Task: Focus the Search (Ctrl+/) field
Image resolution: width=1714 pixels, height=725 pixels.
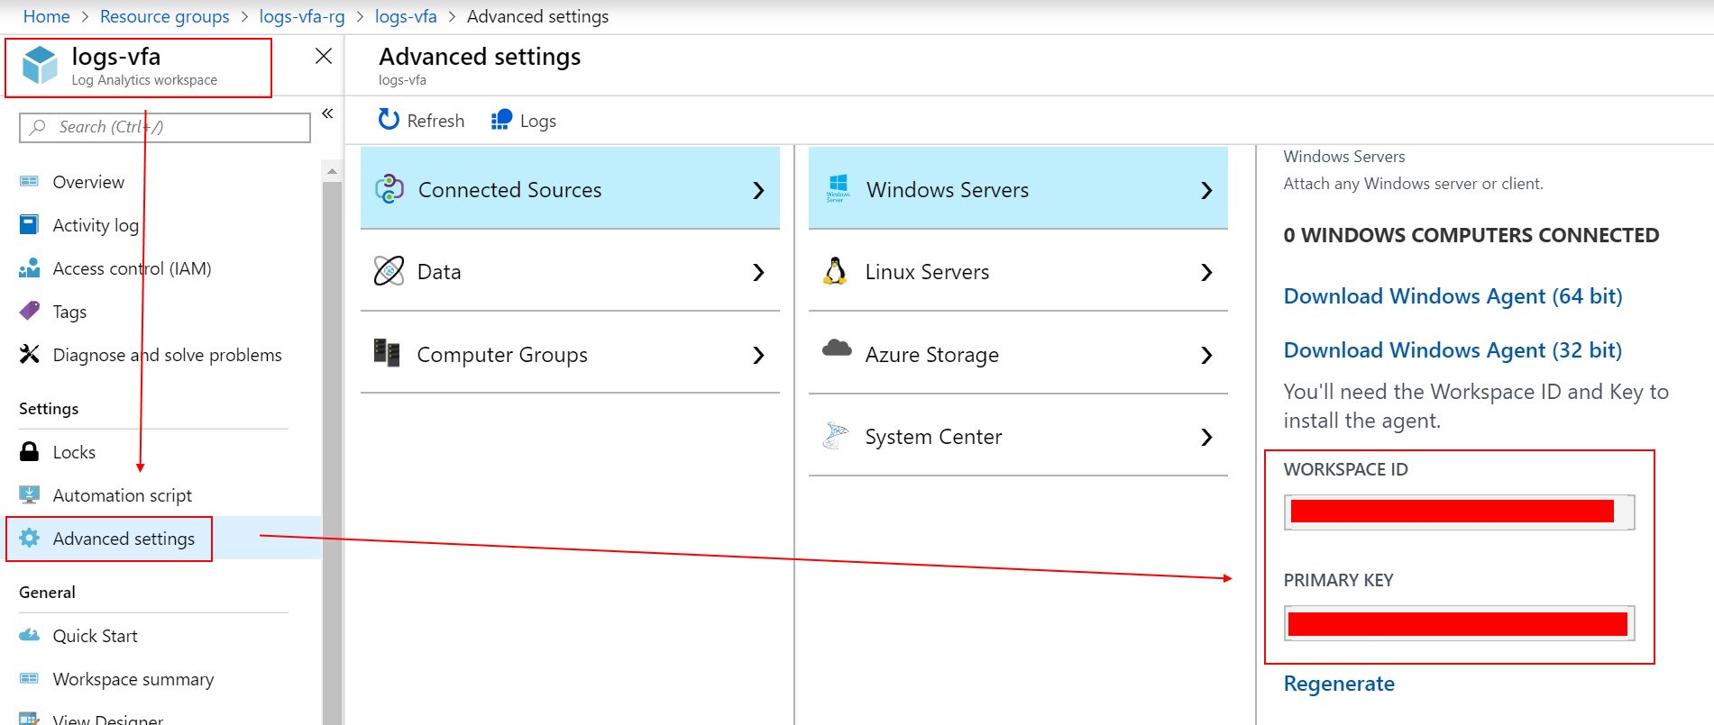Action: point(165,127)
